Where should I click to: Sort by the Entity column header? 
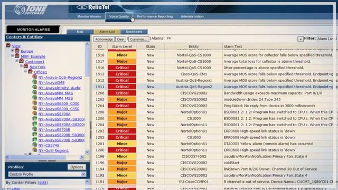(x=194, y=46)
